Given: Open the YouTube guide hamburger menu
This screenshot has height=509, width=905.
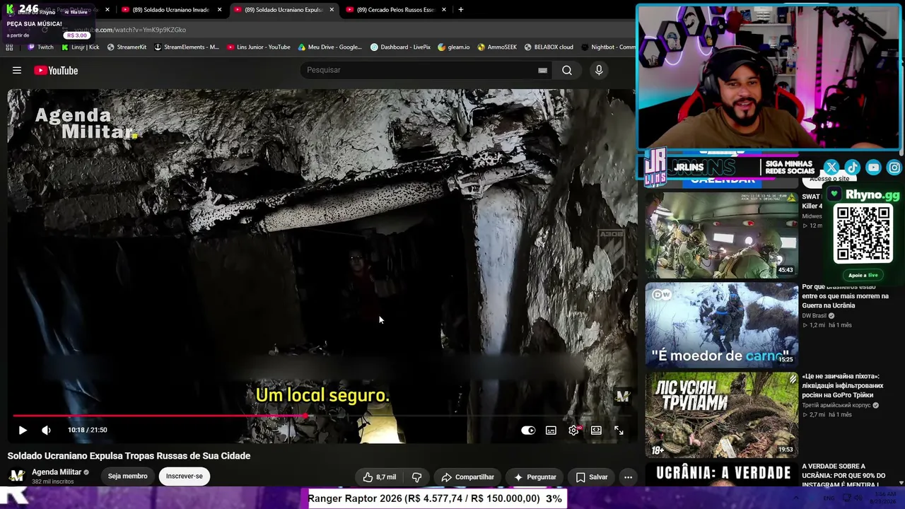Looking at the screenshot, I should click(x=17, y=70).
